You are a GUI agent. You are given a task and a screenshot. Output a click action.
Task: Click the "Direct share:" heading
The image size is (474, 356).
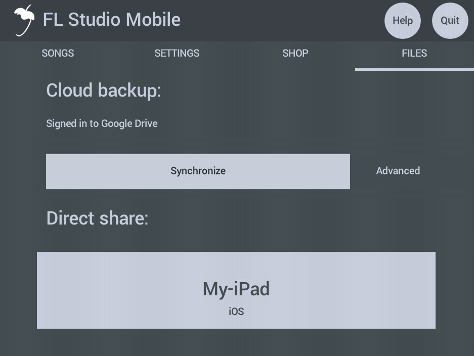97,218
